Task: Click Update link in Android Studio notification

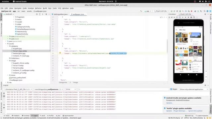Action: pyautogui.click(x=169, y=103)
